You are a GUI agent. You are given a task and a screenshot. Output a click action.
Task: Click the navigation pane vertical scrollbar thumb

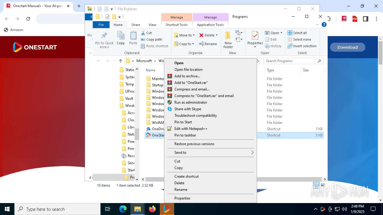click(x=137, y=134)
